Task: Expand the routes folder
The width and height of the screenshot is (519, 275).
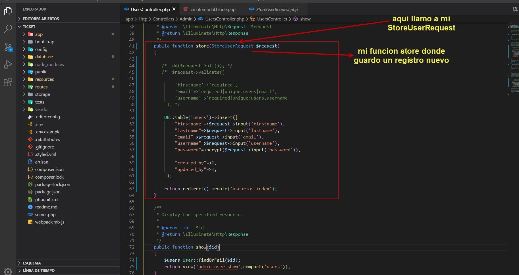Action: tap(68, 87)
